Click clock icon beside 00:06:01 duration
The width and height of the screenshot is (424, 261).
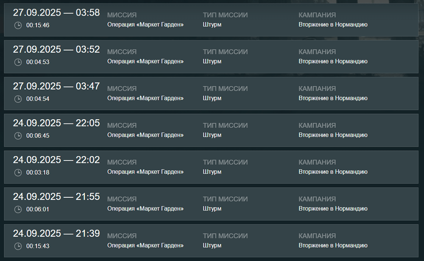18,210
